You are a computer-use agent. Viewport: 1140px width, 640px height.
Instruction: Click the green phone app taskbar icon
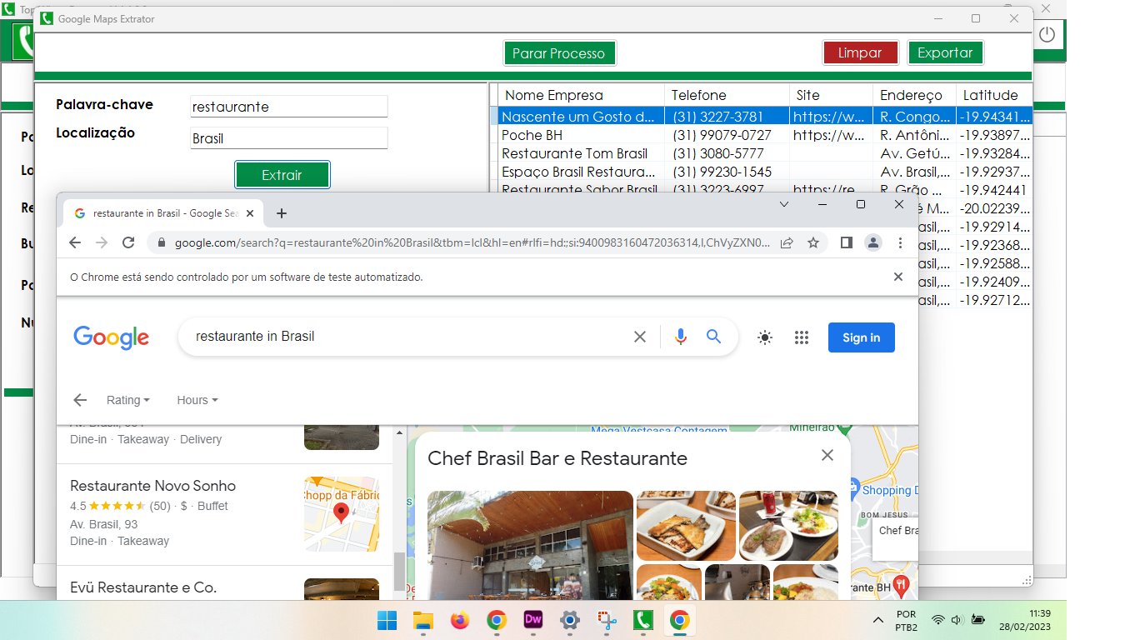(642, 620)
